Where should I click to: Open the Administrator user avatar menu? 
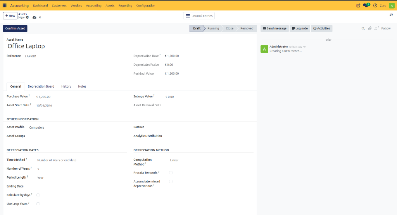pos(392,5)
